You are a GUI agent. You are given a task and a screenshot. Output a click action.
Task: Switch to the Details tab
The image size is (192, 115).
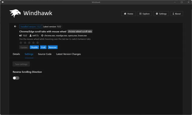point(16,54)
